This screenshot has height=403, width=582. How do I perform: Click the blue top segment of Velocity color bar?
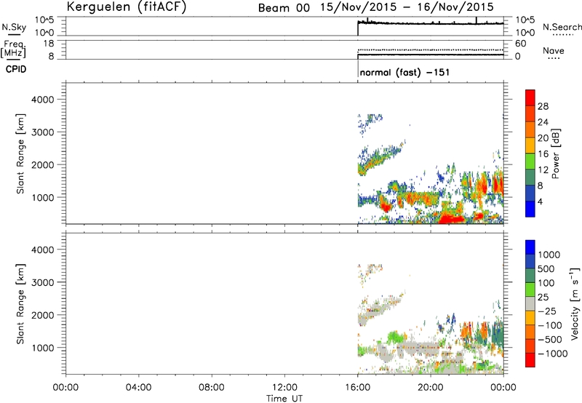tap(530, 247)
